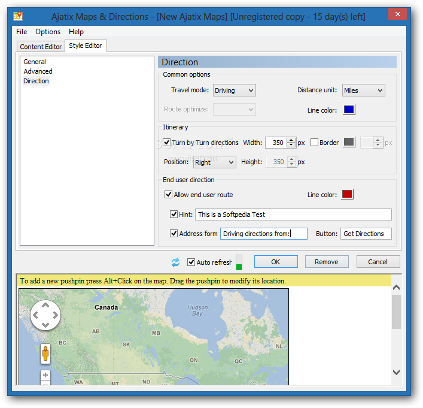Click the map preview scrollbar thumb

point(396,312)
